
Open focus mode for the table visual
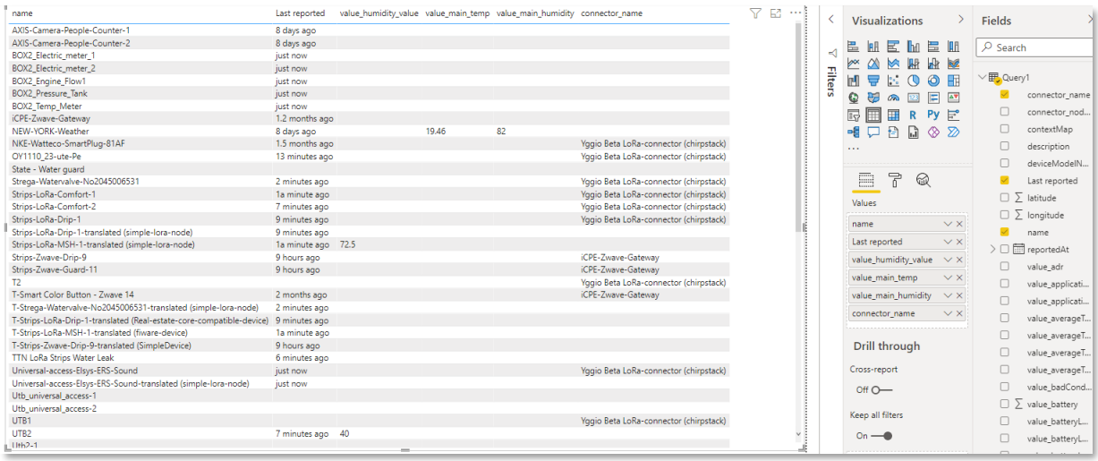tap(775, 13)
